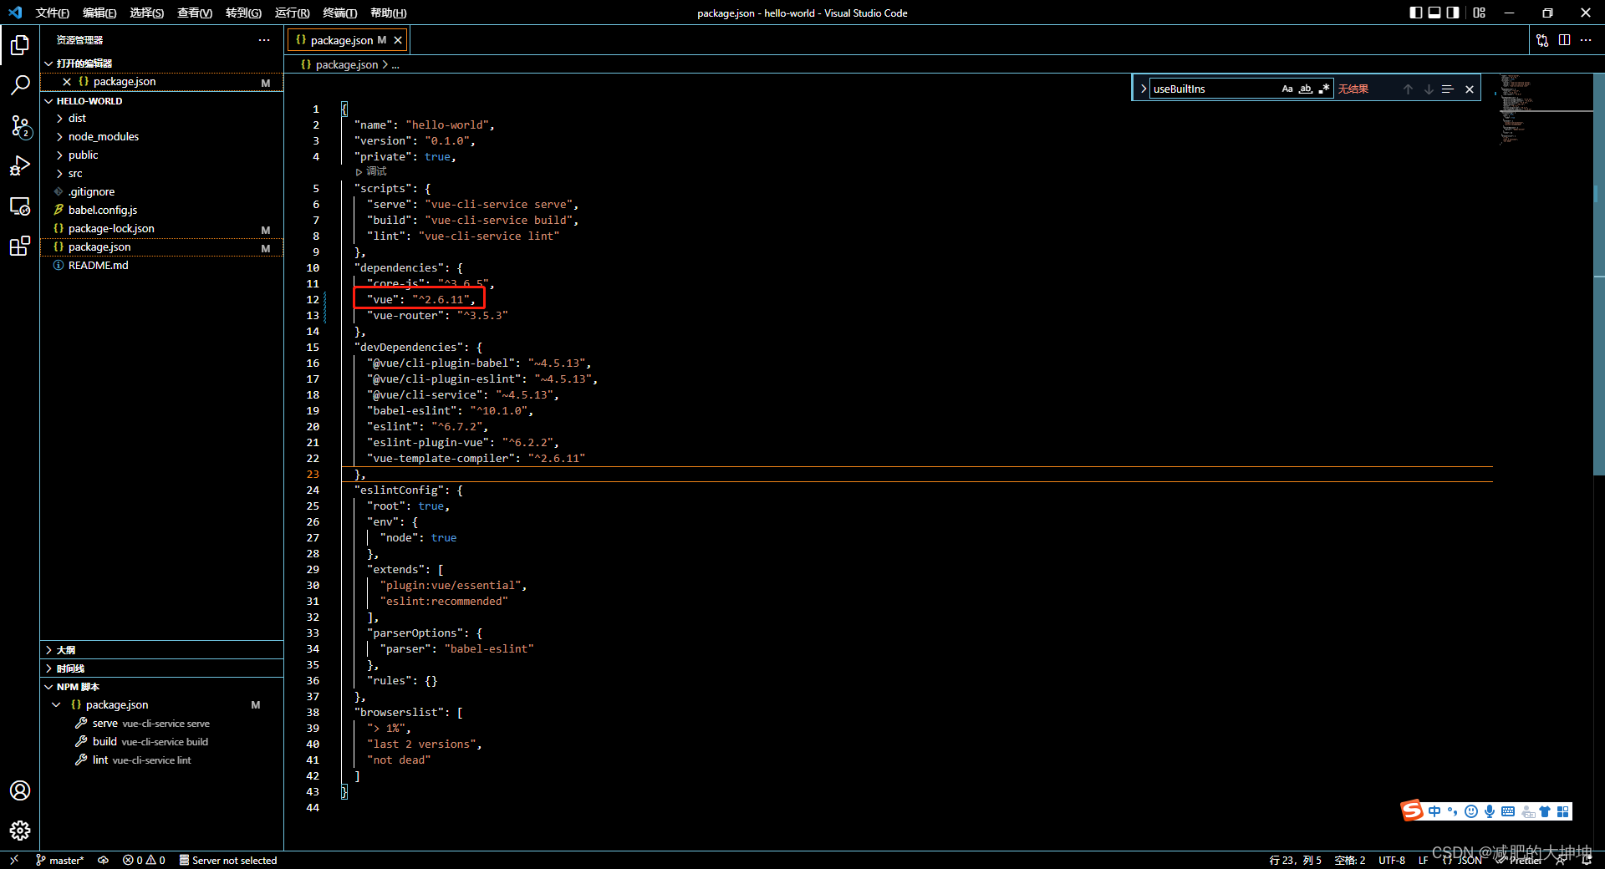This screenshot has height=869, width=1605.
Task: Open editor more actions ellipsis
Action: click(x=1586, y=40)
